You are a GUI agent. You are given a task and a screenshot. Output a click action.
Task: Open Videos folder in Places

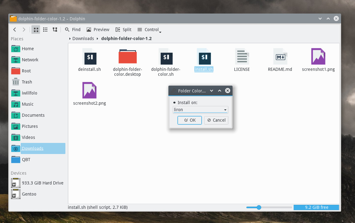point(38,137)
